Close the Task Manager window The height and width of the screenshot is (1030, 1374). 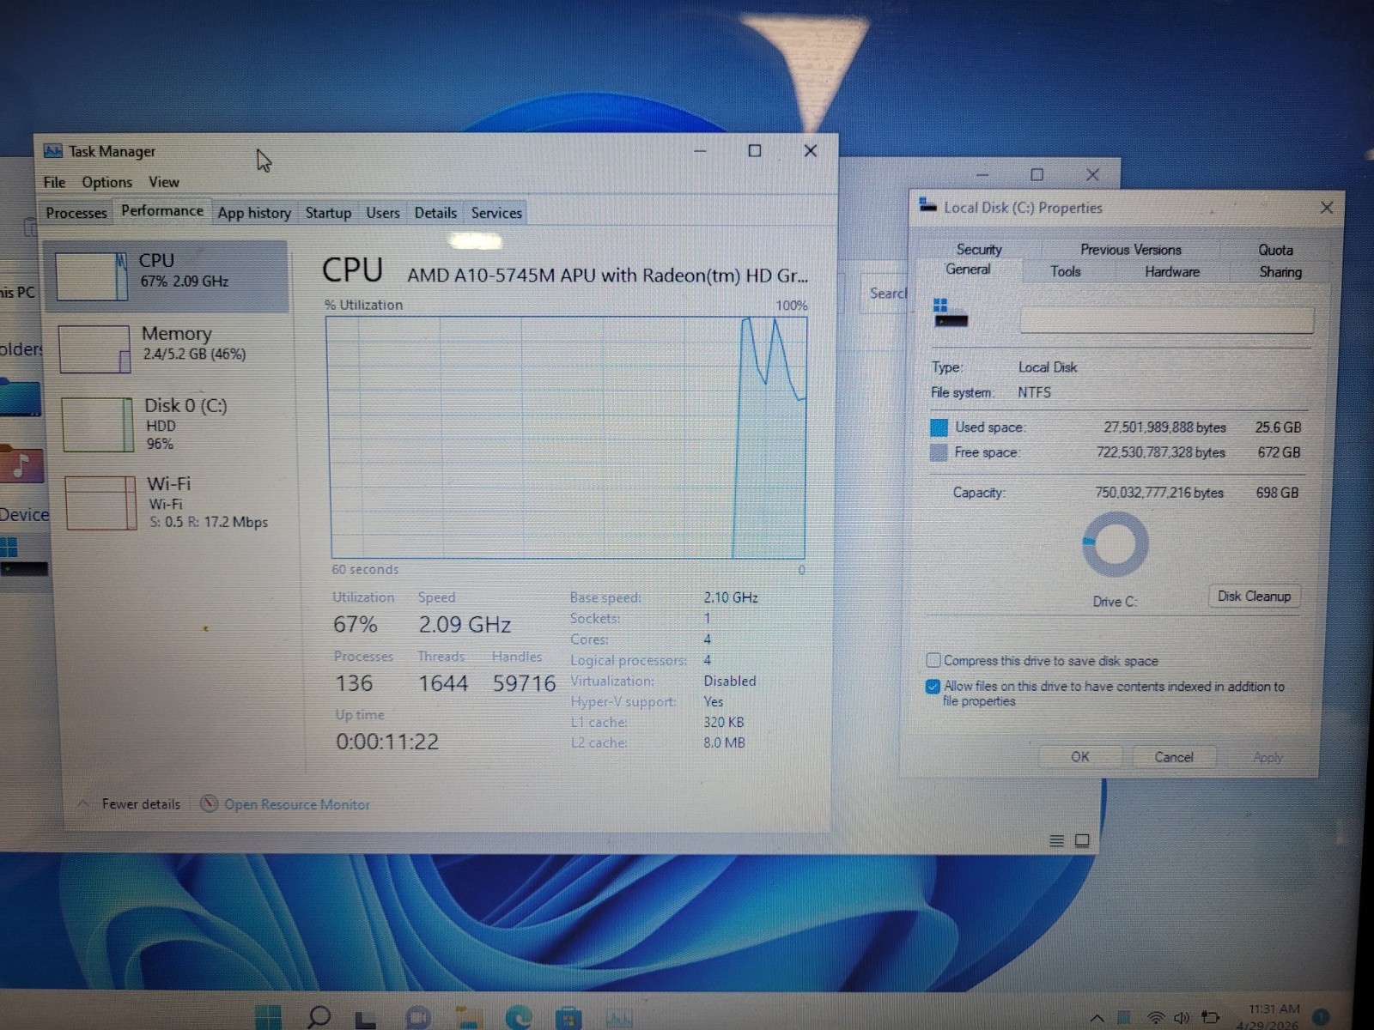(x=810, y=151)
